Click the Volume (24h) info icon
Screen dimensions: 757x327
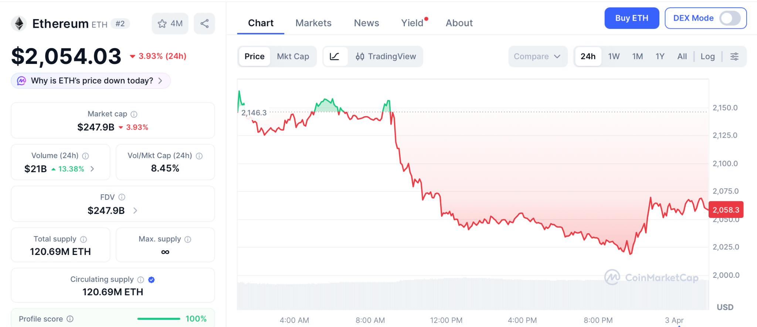(x=85, y=156)
